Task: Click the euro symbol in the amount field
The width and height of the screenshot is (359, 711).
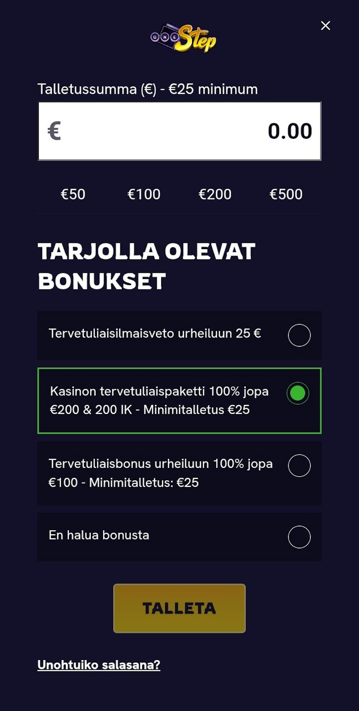Action: (54, 131)
